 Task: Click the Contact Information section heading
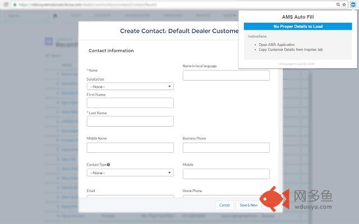click(x=111, y=50)
